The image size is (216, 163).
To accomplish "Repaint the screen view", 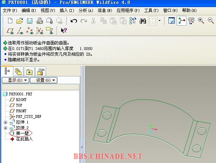I will 172,21.
